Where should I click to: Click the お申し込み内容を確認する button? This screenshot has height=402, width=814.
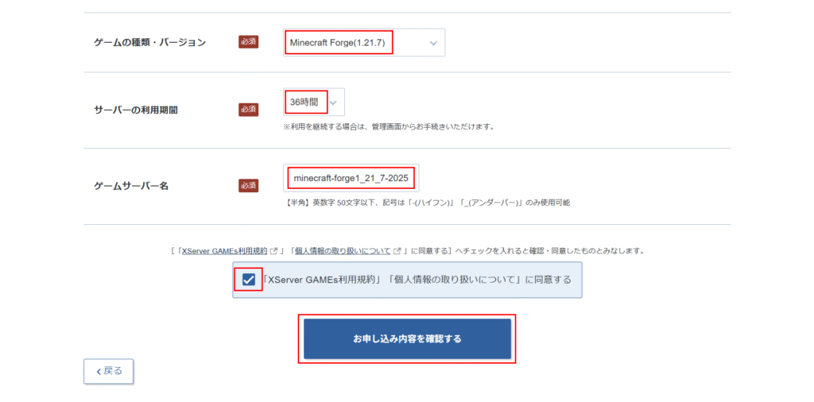pos(408,339)
